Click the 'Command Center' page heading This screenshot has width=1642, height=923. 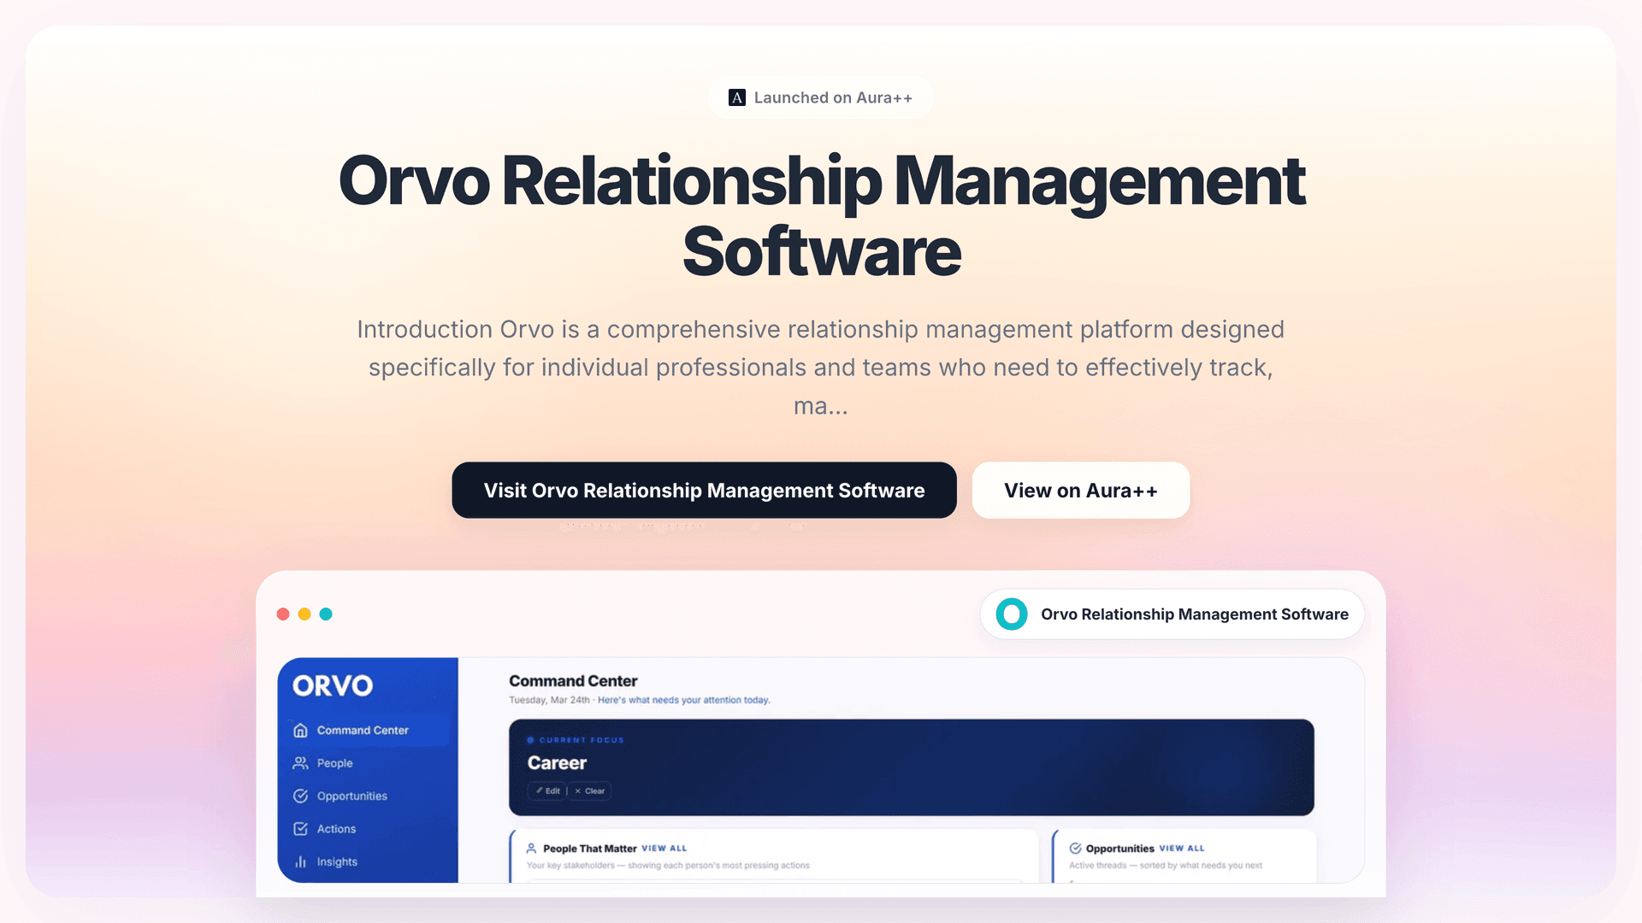573,680
